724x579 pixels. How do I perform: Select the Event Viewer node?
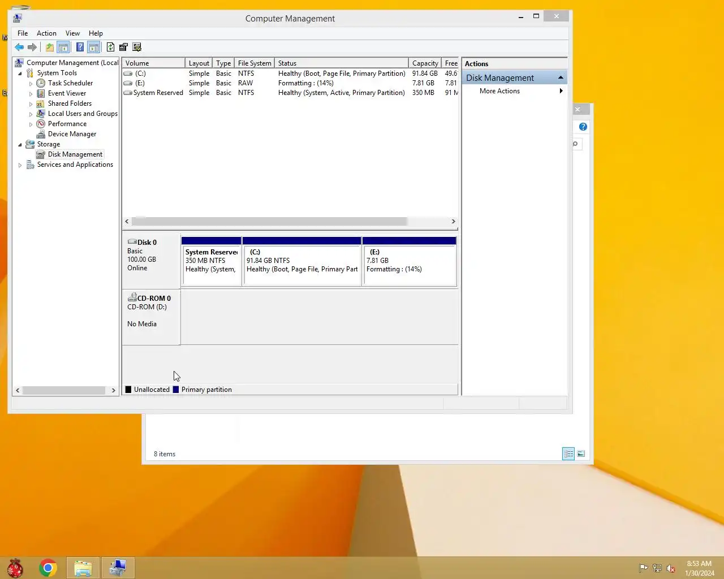pos(67,93)
